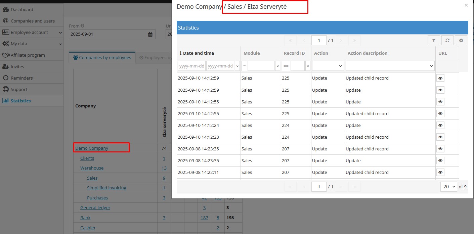
Task: Open the calendar picker next to From date
Action: (150, 34)
